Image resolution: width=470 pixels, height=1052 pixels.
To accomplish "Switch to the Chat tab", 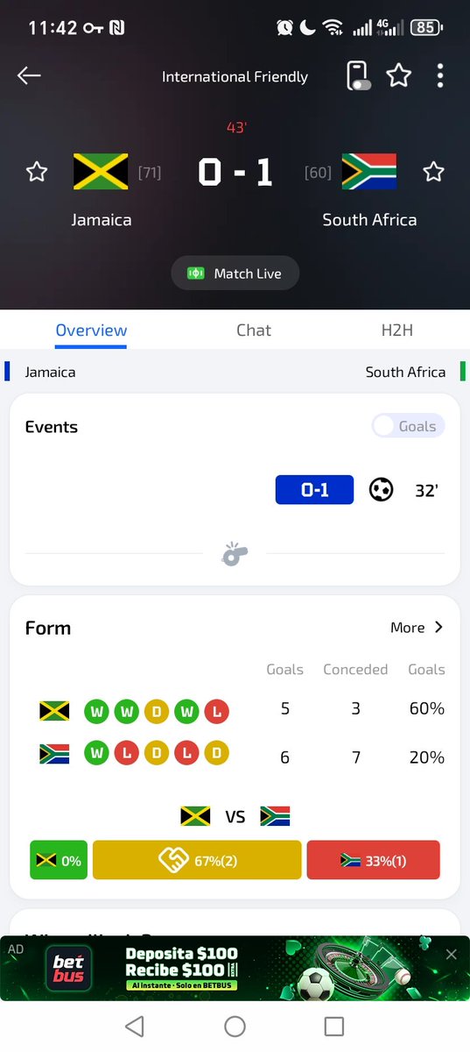I will [254, 331].
